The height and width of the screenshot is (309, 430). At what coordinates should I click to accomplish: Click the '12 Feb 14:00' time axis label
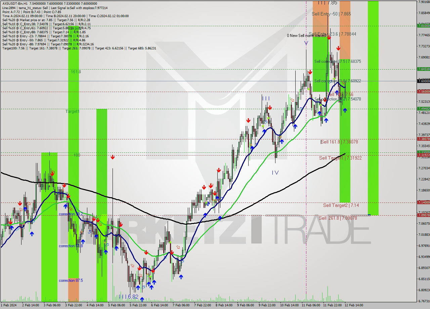coord(354,305)
